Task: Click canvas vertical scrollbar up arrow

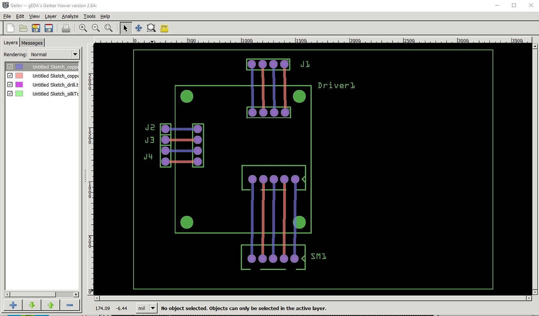Action: click(535, 46)
